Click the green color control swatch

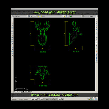click(70, 16)
